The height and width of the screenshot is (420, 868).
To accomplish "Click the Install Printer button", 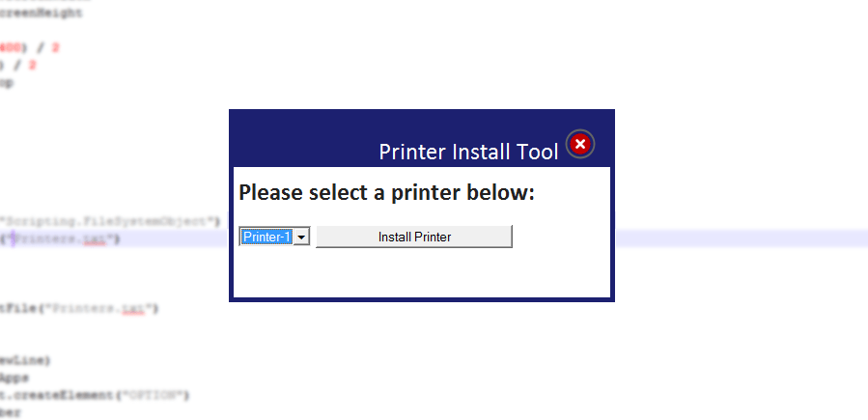I will [414, 237].
